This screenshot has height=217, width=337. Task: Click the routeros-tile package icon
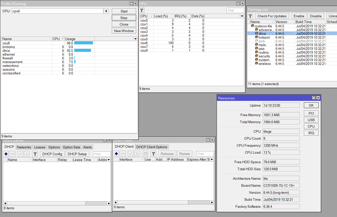[252, 26]
